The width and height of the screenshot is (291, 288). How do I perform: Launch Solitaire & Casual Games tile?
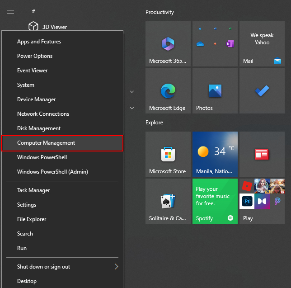click(168, 201)
